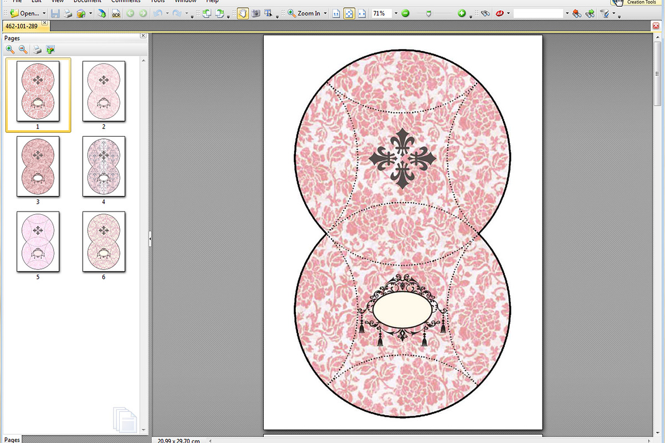Image resolution: width=665 pixels, height=443 pixels.
Task: Enlarge thumbnails in the Pages panel
Action: click(x=11, y=49)
